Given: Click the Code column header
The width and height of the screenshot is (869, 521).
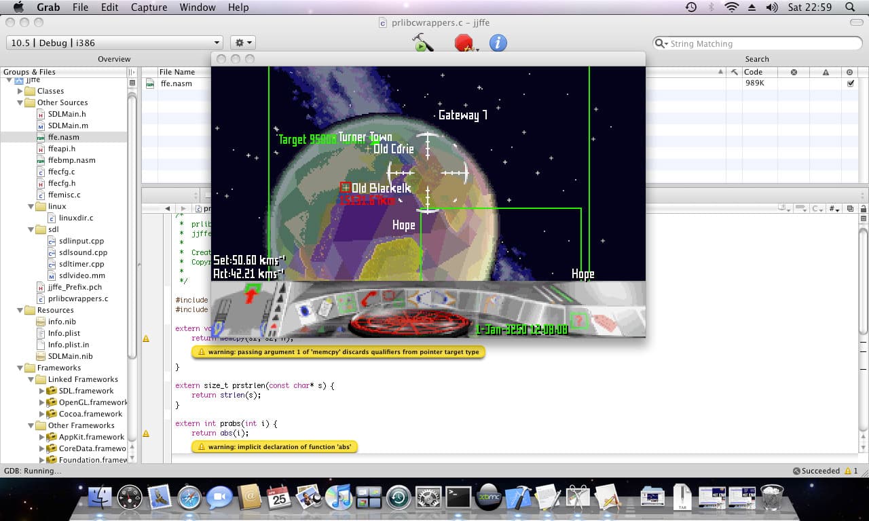Looking at the screenshot, I should [x=753, y=72].
